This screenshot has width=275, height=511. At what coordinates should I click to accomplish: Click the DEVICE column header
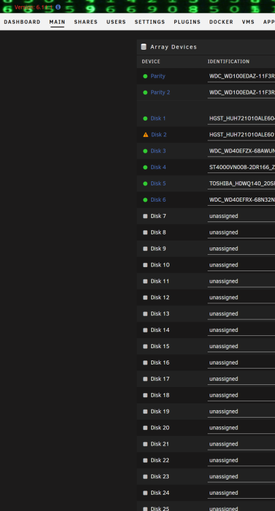coord(151,61)
